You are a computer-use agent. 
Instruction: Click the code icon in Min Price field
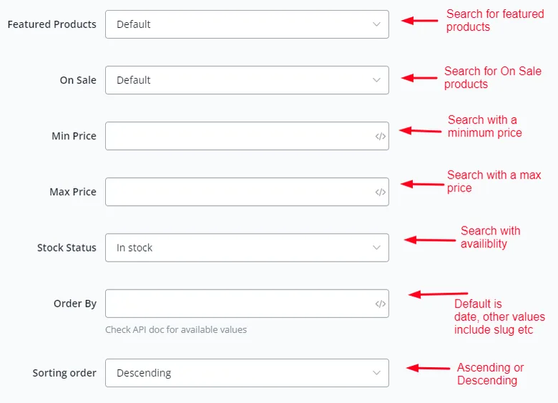(x=380, y=136)
